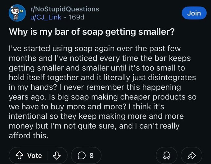Downvote the soap bar post
This screenshot has height=164, width=211.
[x=56, y=155]
